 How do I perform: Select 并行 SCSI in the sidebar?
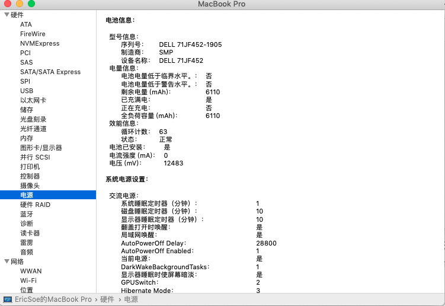pyautogui.click(x=35, y=157)
